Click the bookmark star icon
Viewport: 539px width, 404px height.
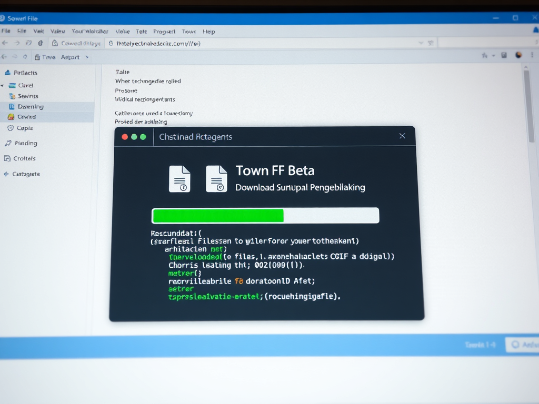[x=484, y=55]
